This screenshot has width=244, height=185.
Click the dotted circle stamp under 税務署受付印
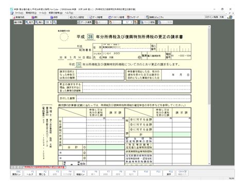64,37
